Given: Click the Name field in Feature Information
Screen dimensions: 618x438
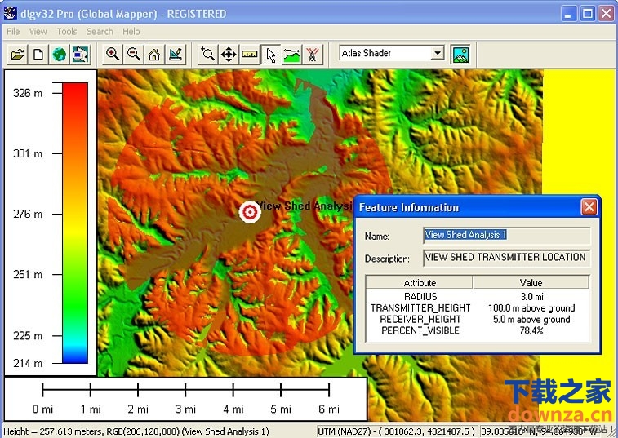Looking at the screenshot, I should pyautogui.click(x=506, y=236).
